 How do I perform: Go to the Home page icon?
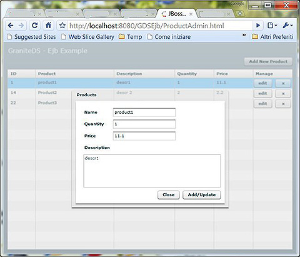48,26
